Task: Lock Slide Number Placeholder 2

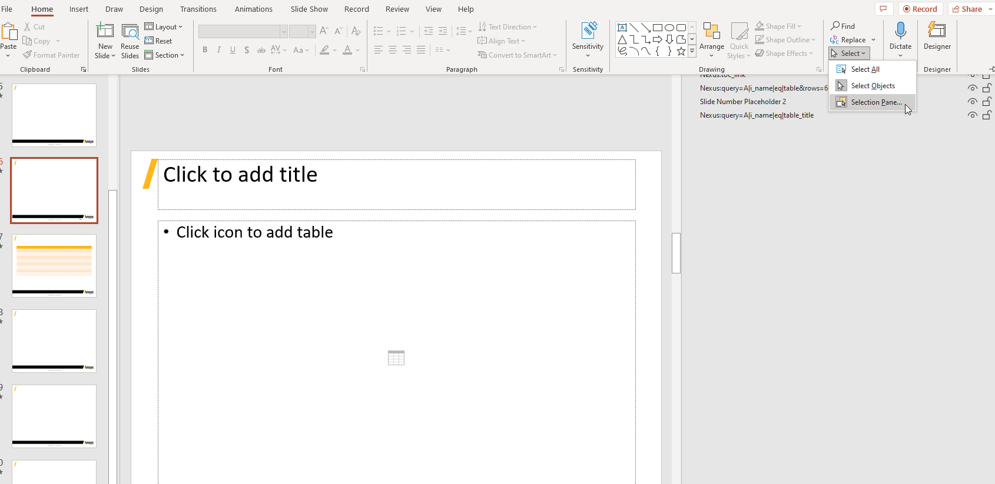Action: [987, 102]
